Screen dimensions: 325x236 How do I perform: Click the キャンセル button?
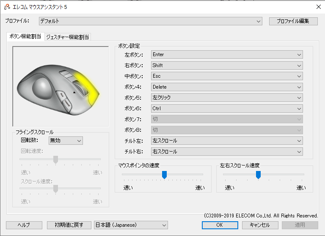coord(260,225)
